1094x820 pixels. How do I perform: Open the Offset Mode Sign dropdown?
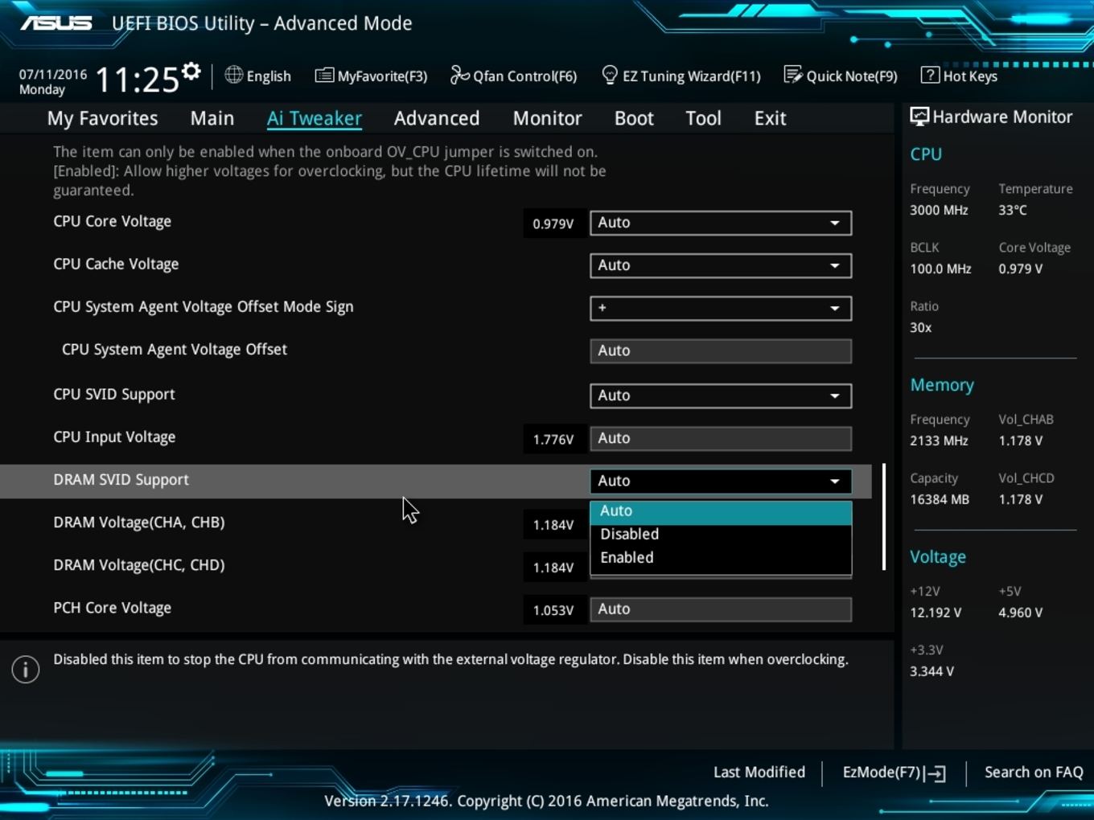(721, 308)
